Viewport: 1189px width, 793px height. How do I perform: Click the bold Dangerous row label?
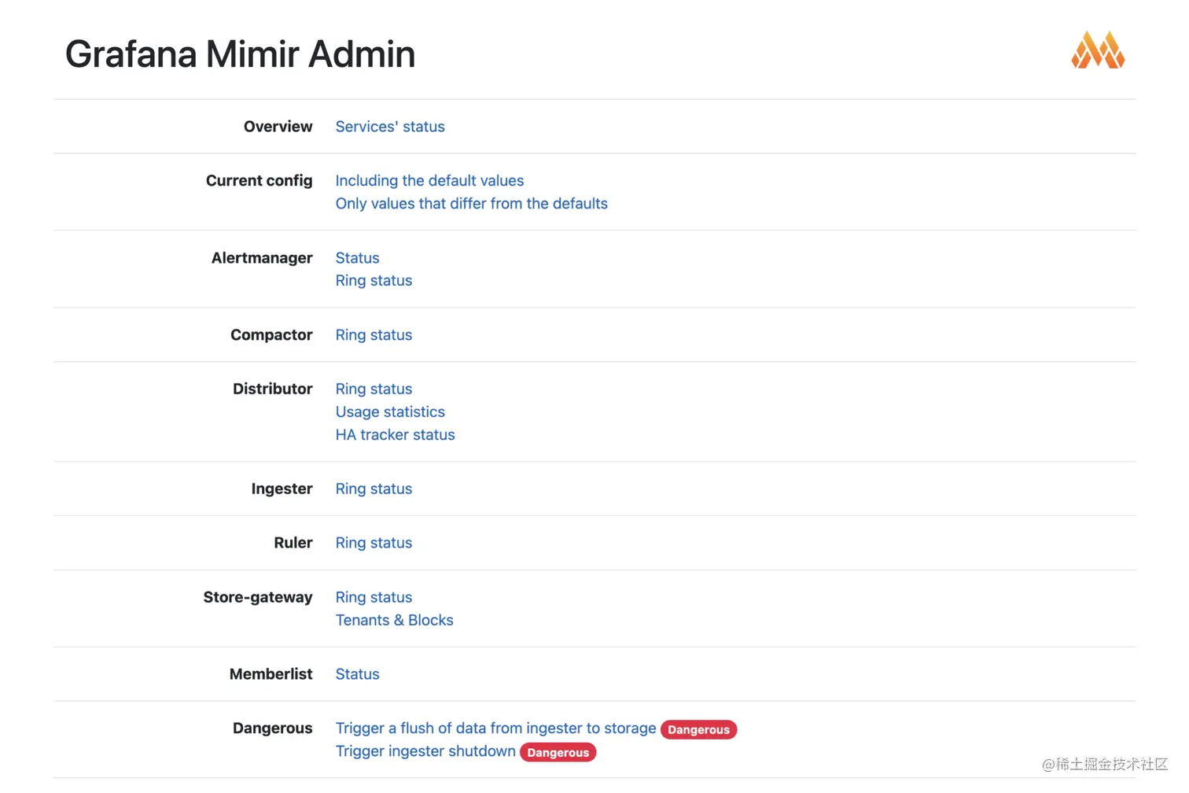(272, 729)
